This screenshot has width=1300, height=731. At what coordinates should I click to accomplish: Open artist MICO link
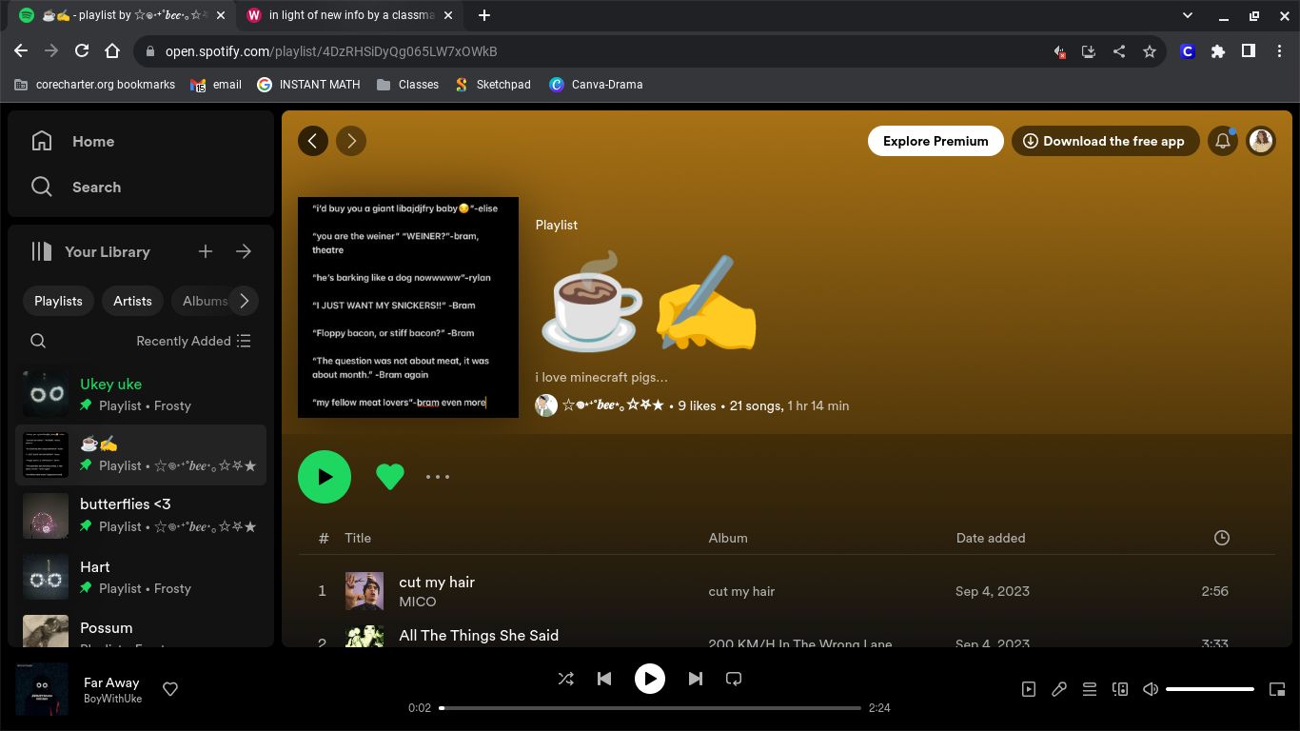click(418, 602)
